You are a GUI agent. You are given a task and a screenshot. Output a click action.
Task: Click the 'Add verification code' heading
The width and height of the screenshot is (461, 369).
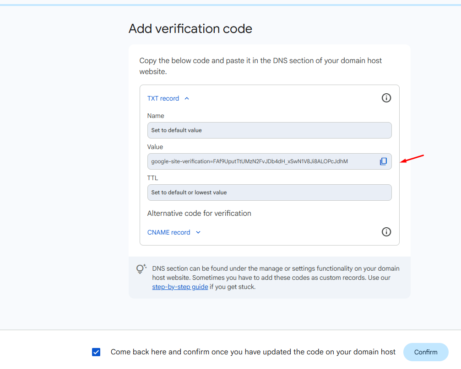[190, 29]
